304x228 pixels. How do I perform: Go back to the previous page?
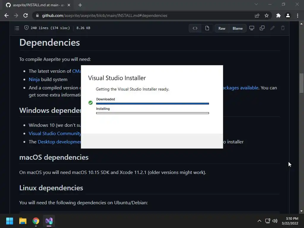7,15
